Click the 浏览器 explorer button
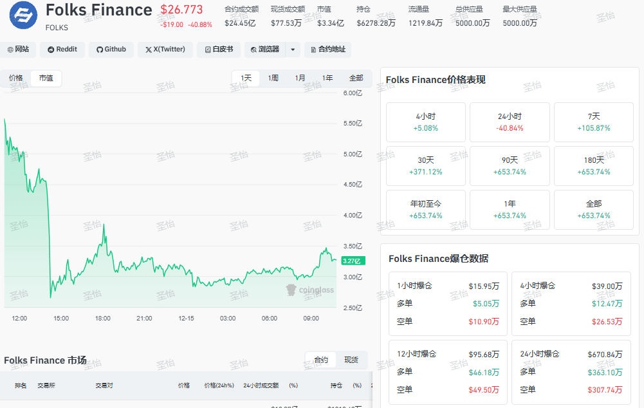The width and height of the screenshot is (644, 408). click(265, 50)
